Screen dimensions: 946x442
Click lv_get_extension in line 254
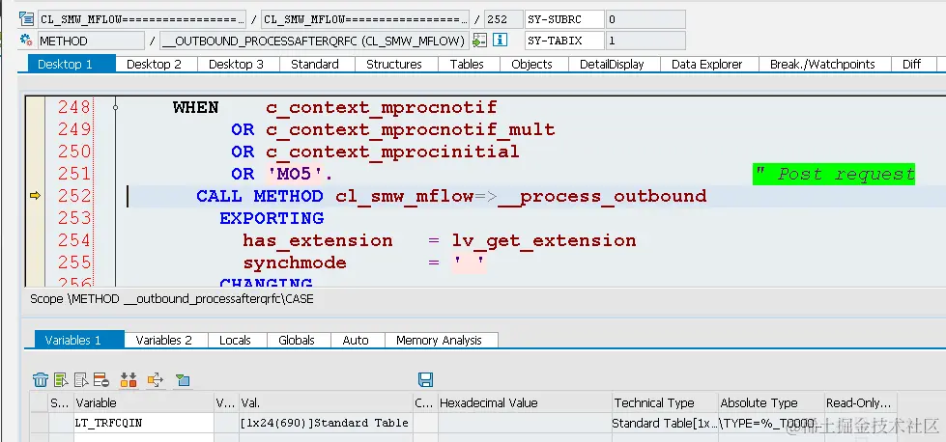(544, 240)
